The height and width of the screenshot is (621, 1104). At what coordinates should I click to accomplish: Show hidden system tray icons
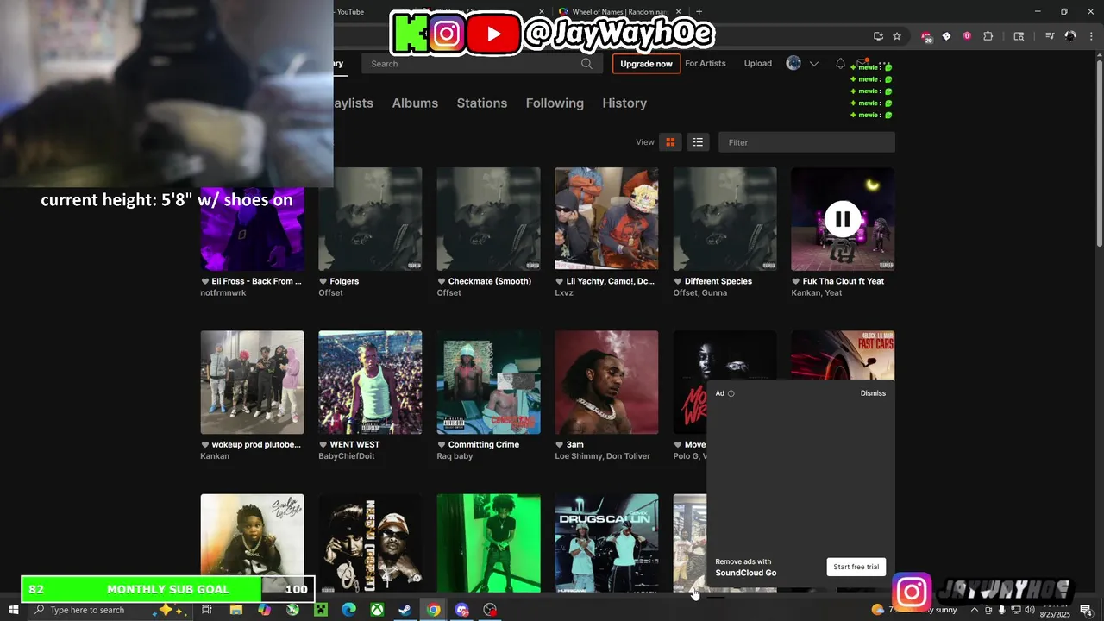pos(975,610)
